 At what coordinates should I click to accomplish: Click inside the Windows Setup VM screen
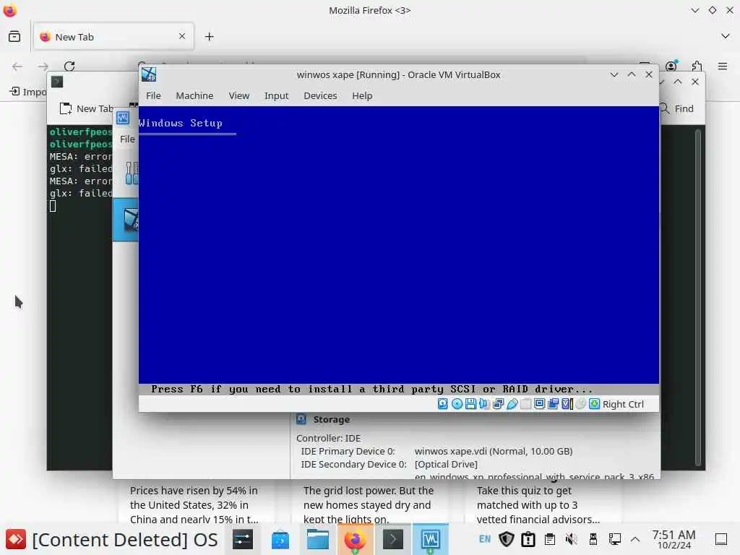click(x=398, y=250)
